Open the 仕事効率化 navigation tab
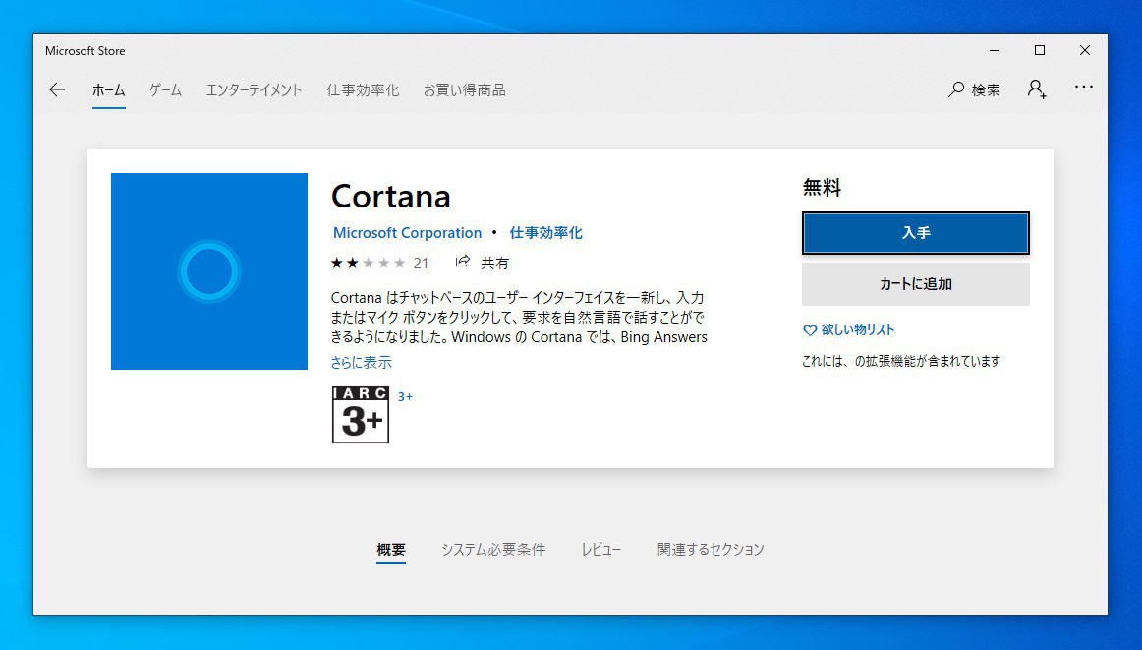 tap(363, 90)
